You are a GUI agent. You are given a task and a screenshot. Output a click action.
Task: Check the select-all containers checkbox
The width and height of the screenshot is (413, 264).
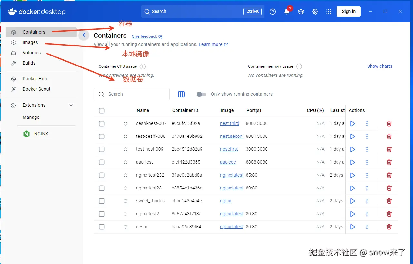tap(102, 111)
